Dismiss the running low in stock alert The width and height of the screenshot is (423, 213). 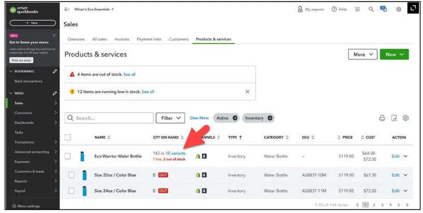pos(247,92)
